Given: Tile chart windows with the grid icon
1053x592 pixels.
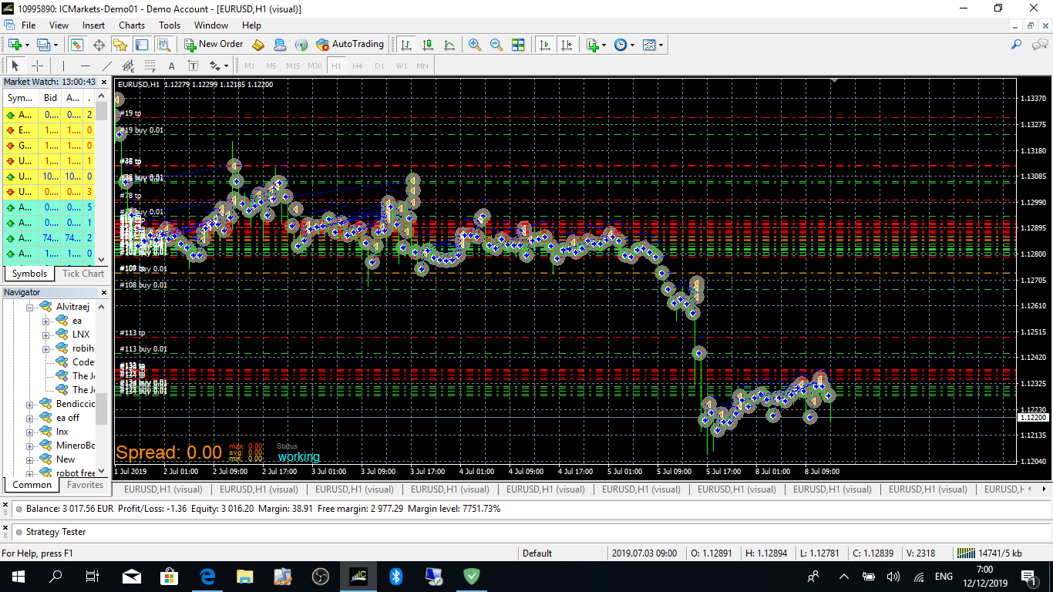Looking at the screenshot, I should [x=518, y=45].
